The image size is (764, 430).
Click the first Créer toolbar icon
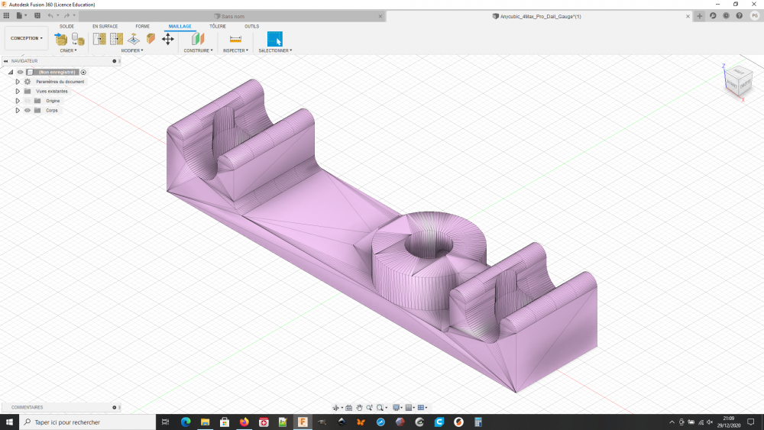coord(61,38)
